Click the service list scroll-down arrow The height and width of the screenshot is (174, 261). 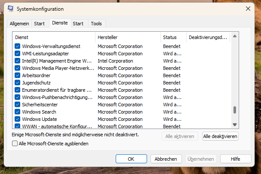click(235, 124)
